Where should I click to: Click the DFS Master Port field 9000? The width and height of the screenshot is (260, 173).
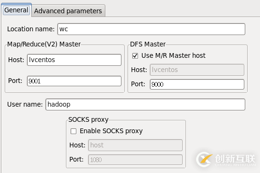coord(197,84)
